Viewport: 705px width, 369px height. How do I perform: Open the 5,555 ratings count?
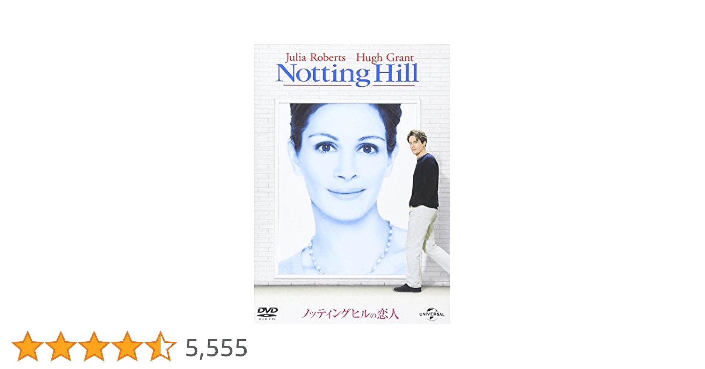click(216, 348)
